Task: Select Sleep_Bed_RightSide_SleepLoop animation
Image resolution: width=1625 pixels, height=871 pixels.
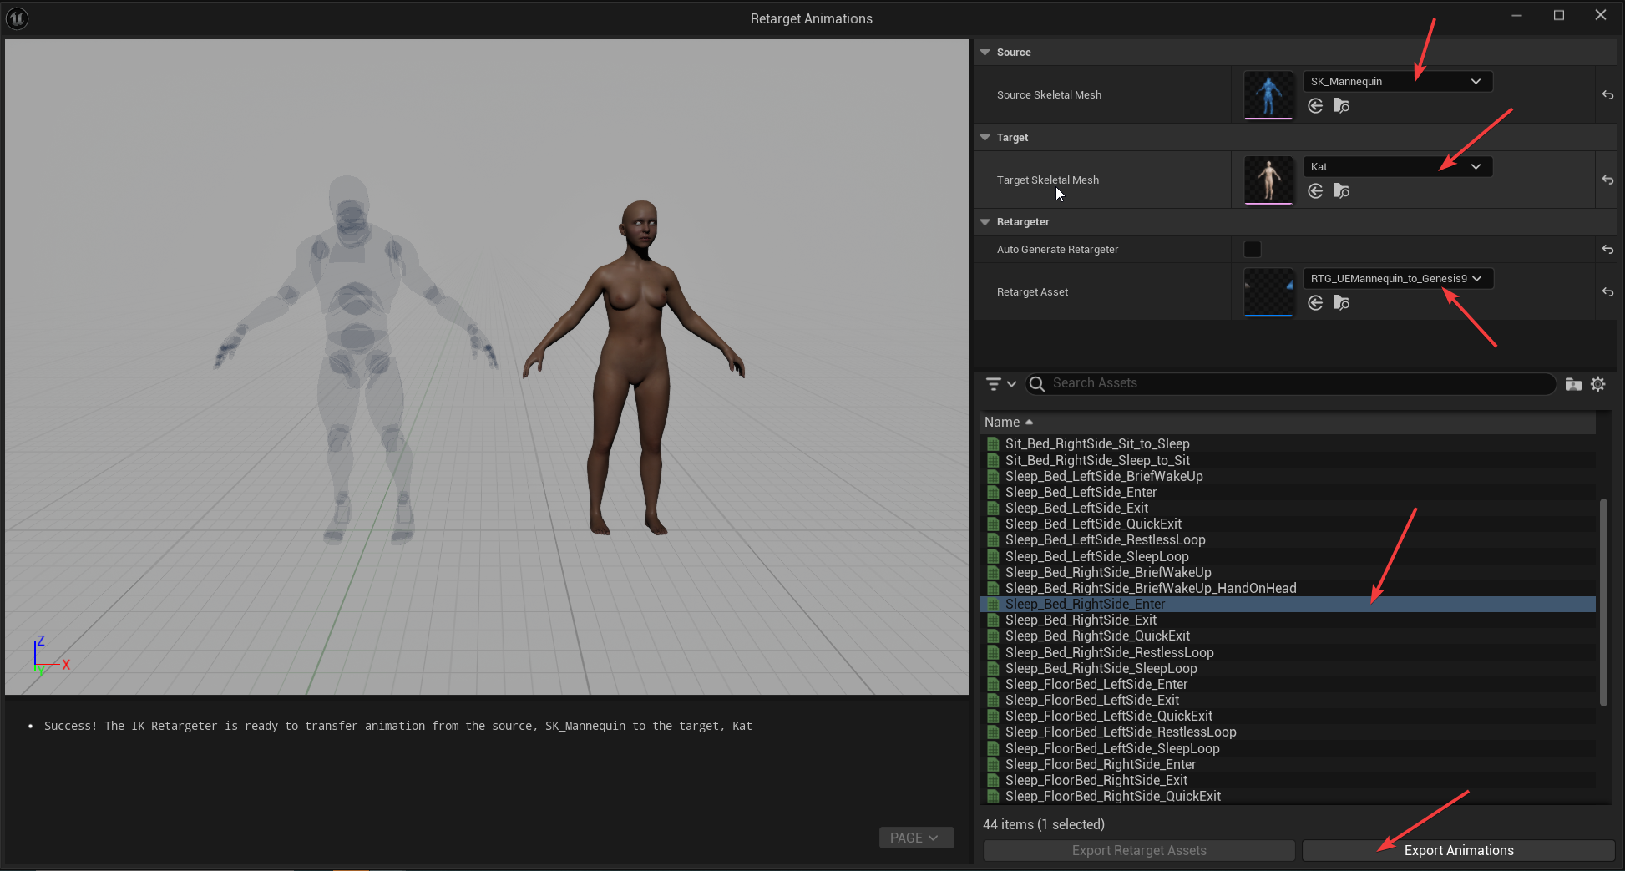Action: click(1288, 668)
